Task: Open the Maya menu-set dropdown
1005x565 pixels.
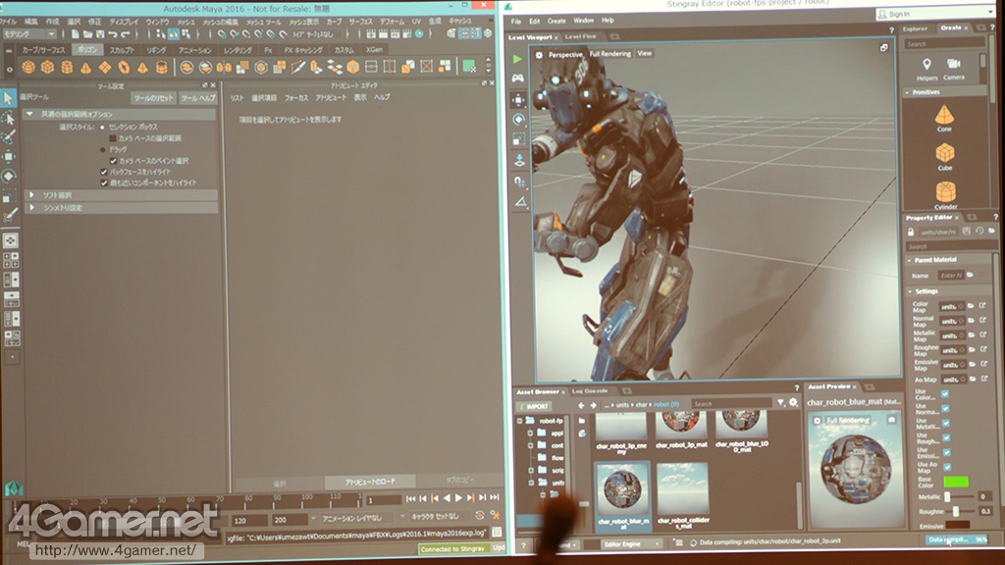Action: (29, 34)
